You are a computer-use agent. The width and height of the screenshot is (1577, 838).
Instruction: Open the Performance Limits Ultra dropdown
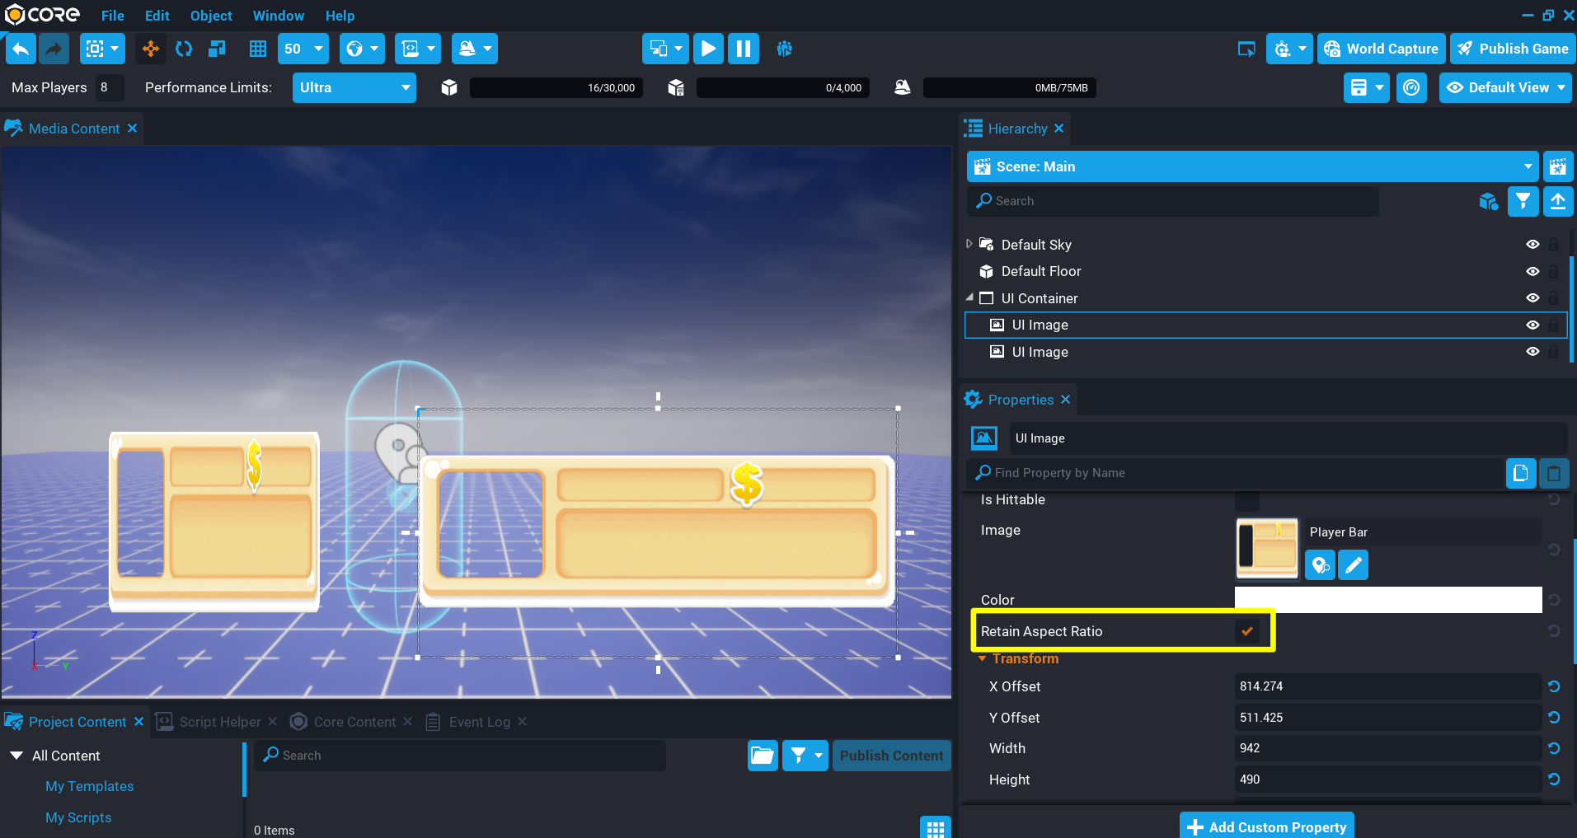[354, 87]
